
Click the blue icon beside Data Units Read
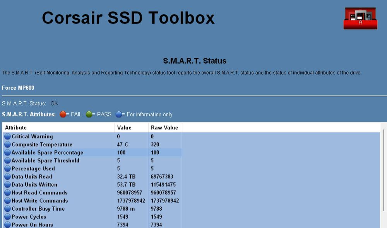pos(8,177)
